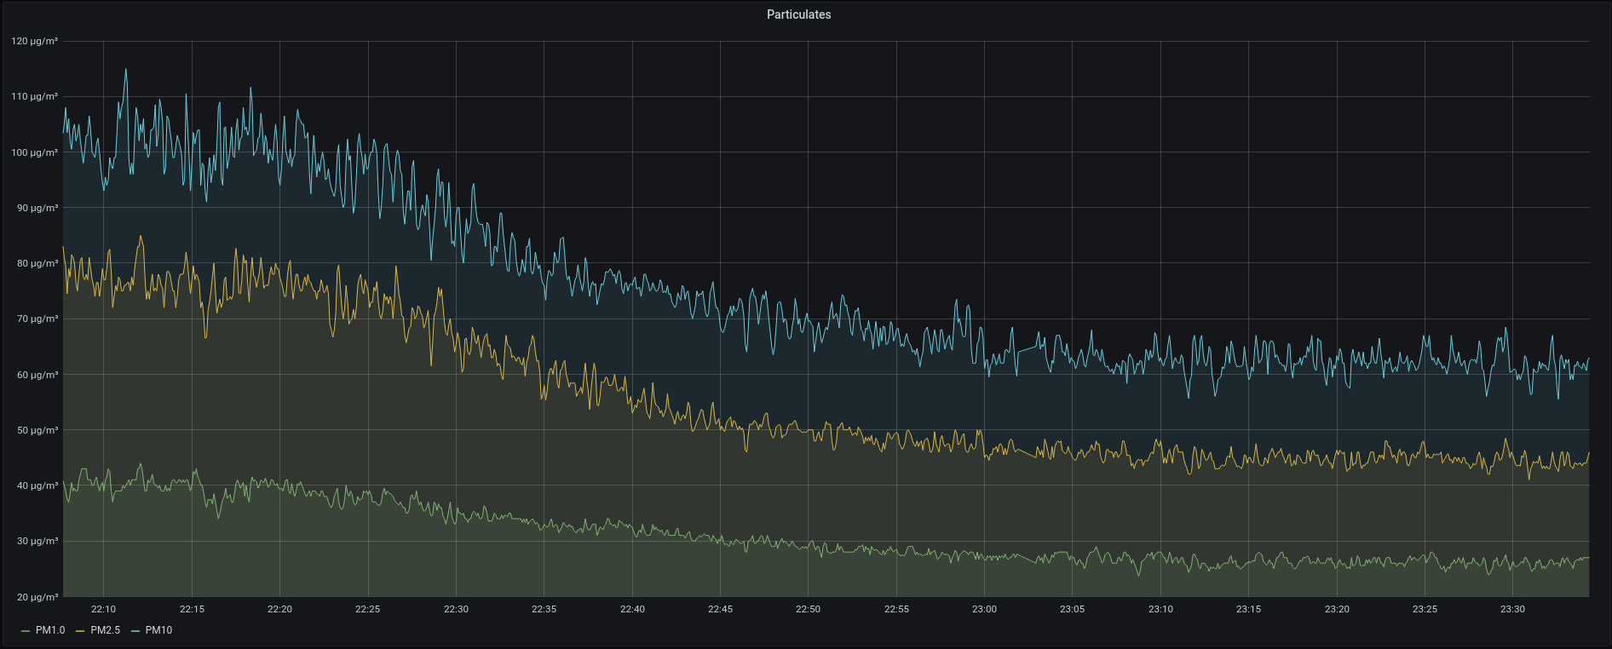
Task: Click the 120 µg/m³ y-axis label
Action: 34,41
